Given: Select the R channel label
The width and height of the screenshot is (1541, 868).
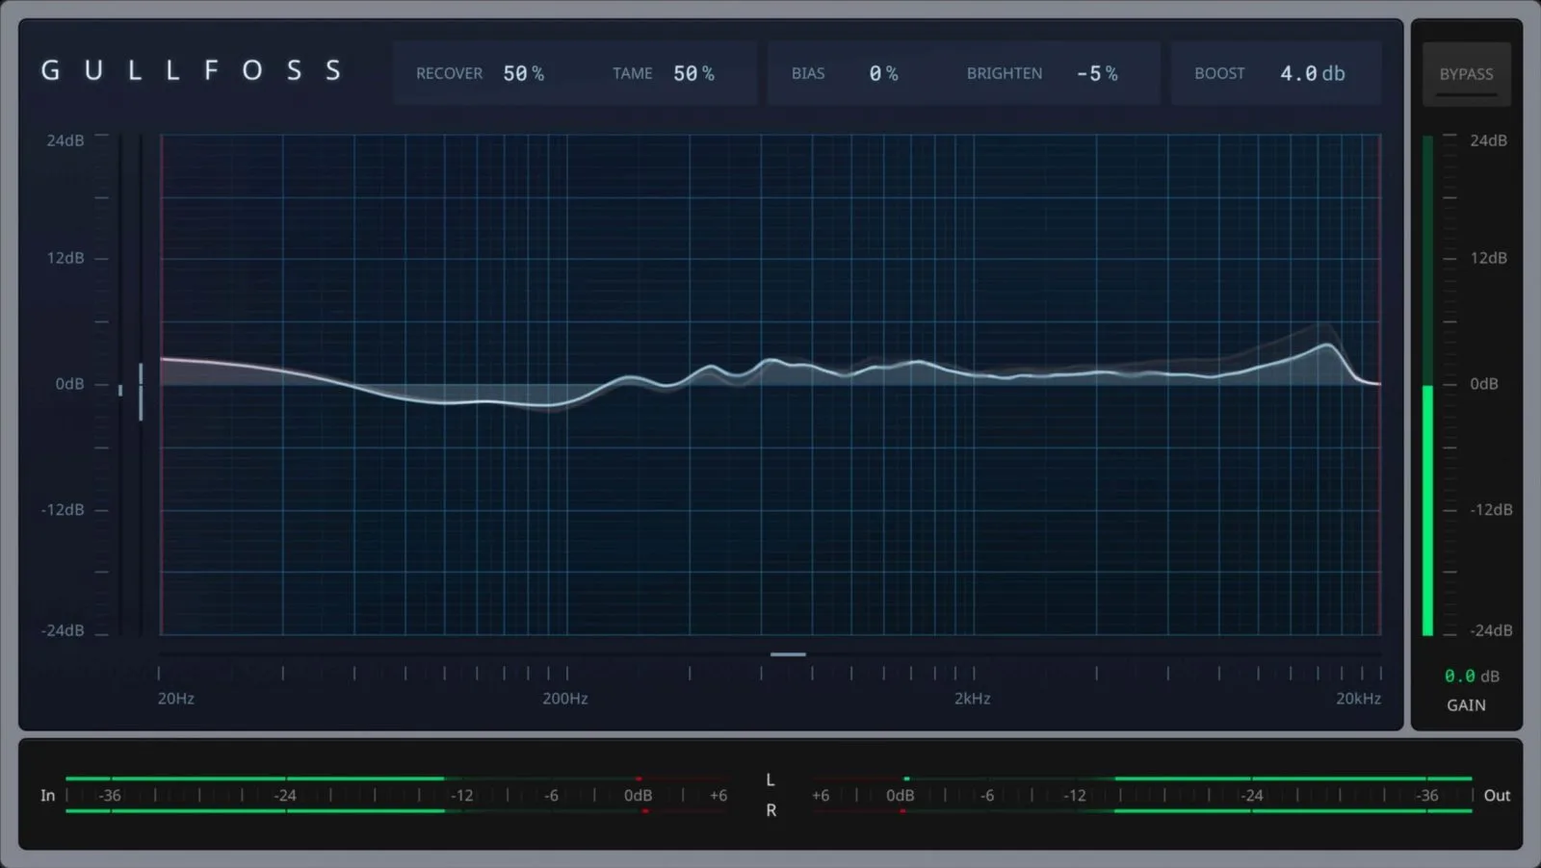Looking at the screenshot, I should coord(770,811).
